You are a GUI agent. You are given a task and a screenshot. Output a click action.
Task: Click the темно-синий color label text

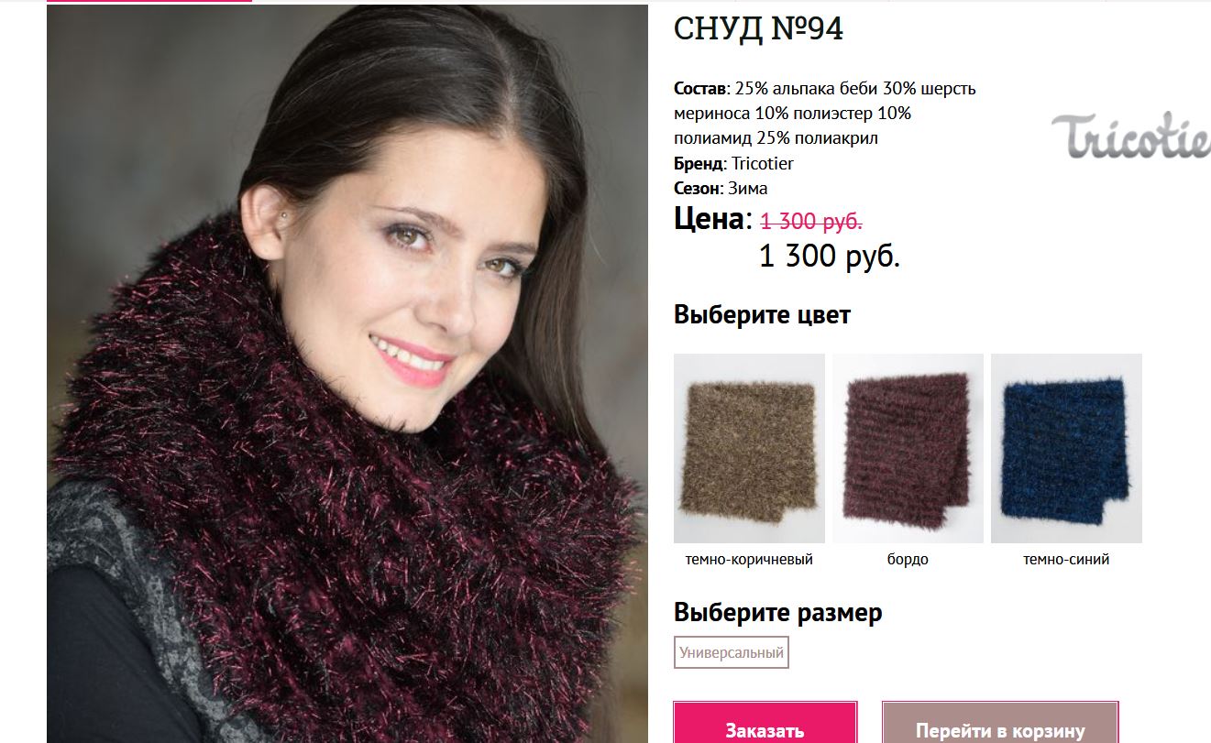1066,559
